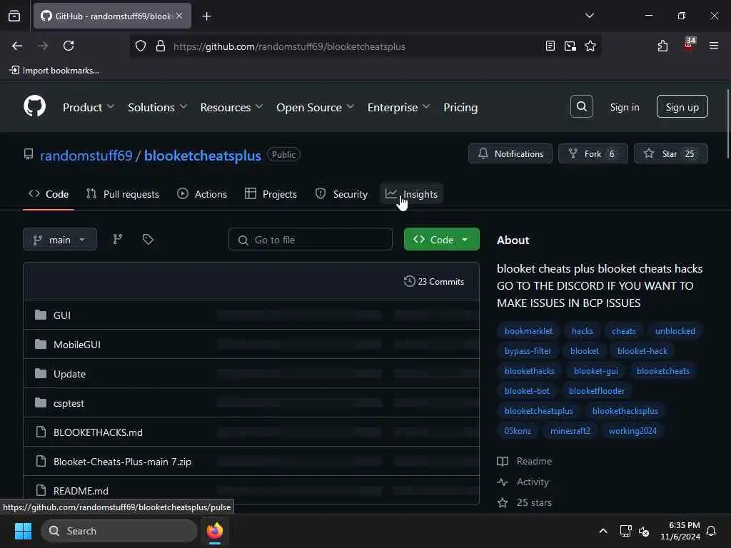Open the Activity link in About
The image size is (731, 548).
(523, 482)
